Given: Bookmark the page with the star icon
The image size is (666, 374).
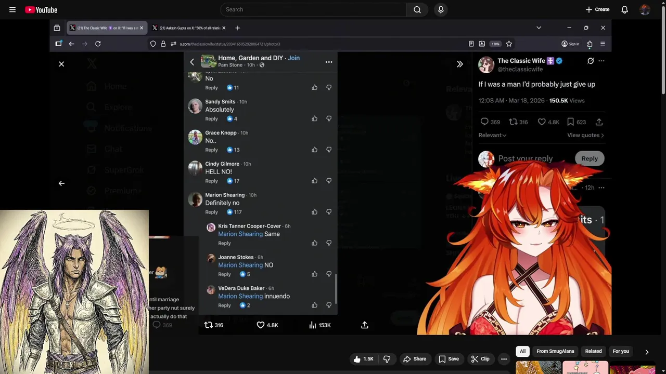Looking at the screenshot, I should (509, 44).
